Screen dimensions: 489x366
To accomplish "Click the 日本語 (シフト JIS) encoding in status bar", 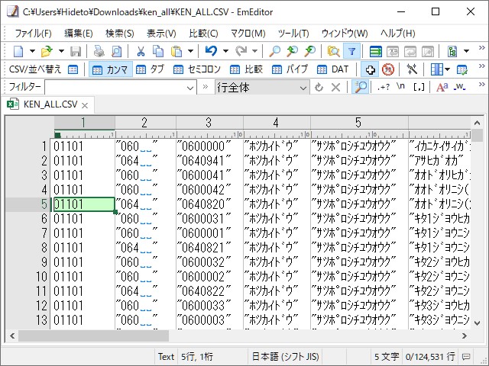I will point(285,357).
